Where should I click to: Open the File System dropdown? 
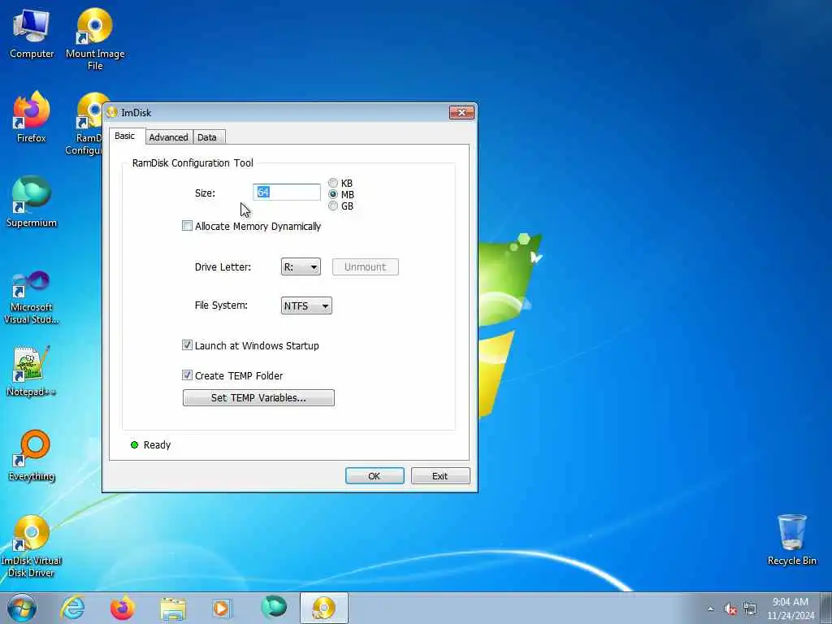306,305
